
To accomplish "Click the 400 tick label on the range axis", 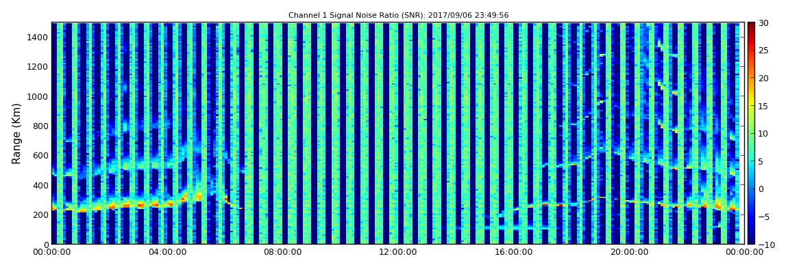I will (x=40, y=185).
